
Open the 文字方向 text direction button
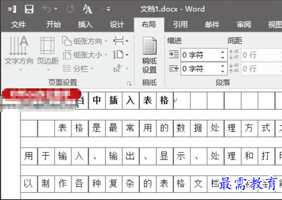[19, 53]
